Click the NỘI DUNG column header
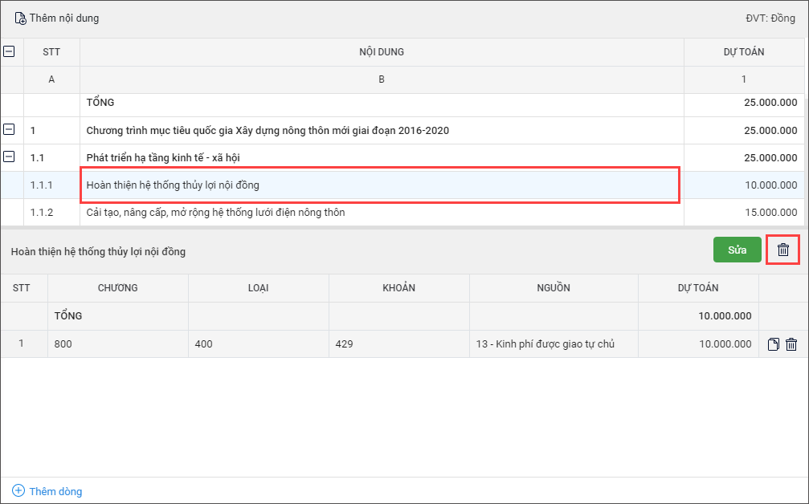 tap(381, 52)
